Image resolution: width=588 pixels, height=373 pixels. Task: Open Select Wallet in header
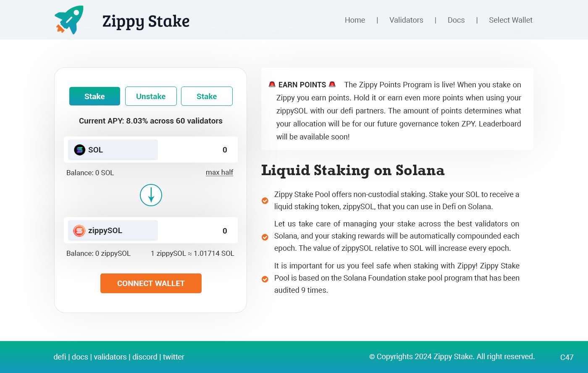coord(511,20)
